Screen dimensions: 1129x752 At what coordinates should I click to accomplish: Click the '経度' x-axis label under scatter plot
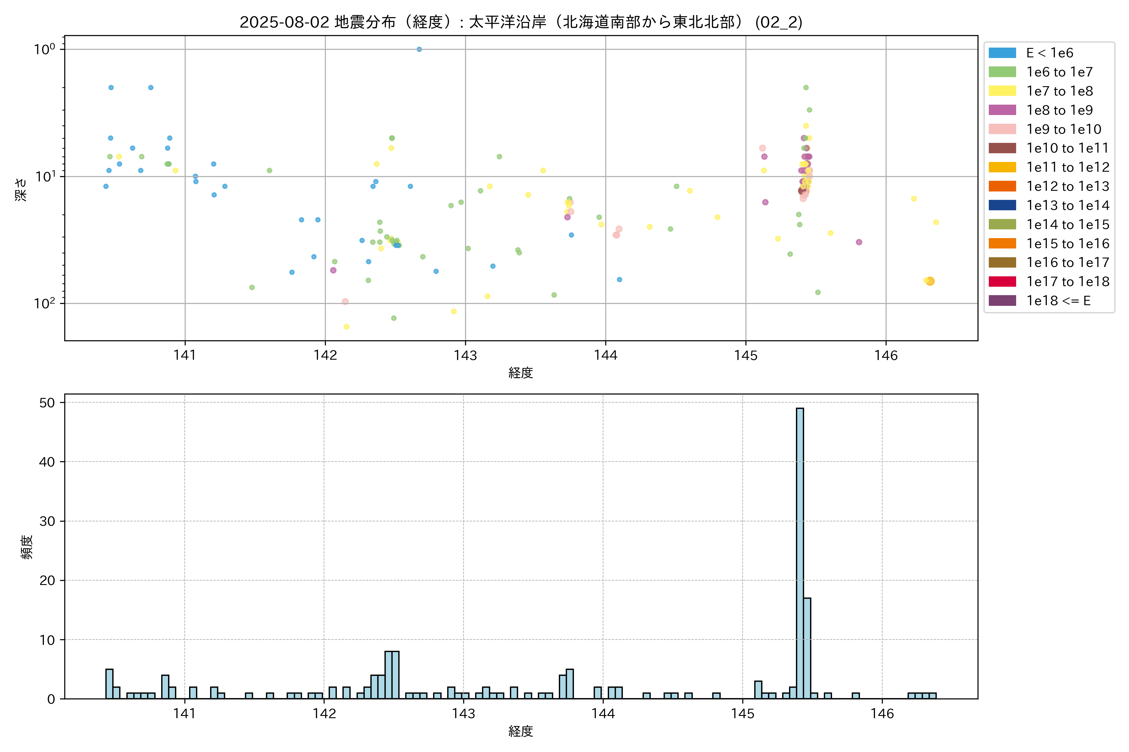[521, 373]
